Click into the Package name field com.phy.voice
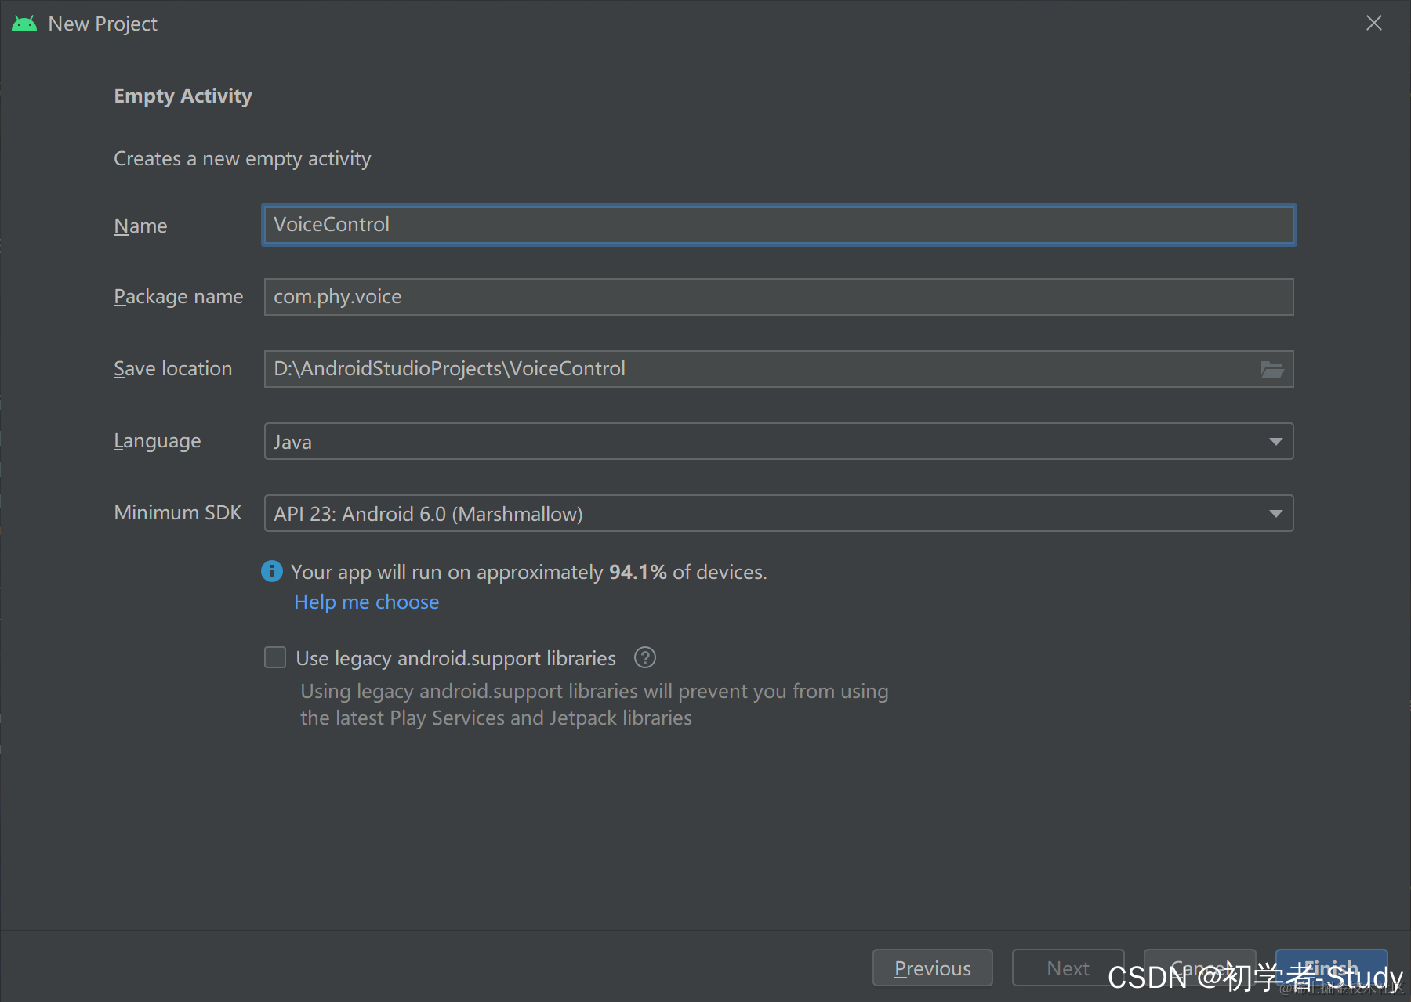1411x1002 pixels. pos(778,297)
